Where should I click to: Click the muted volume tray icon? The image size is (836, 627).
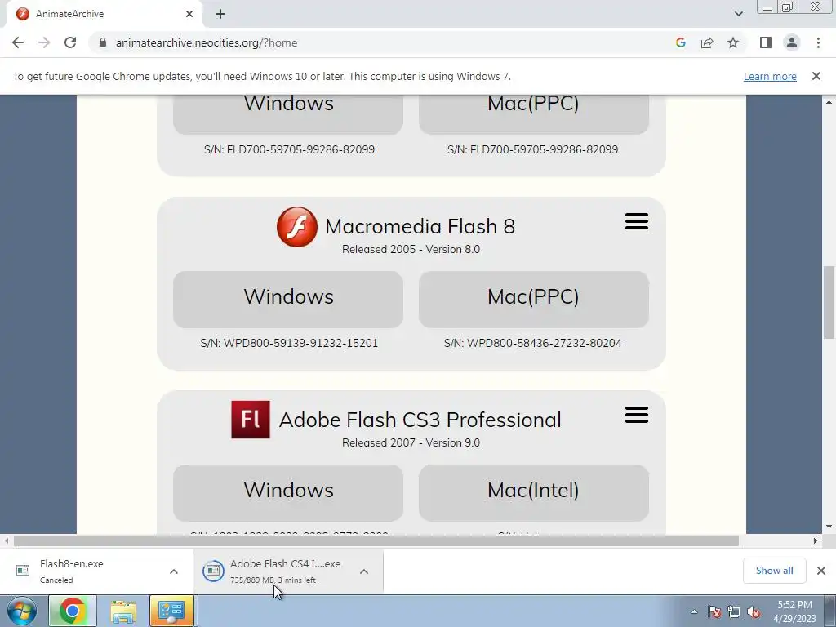pyautogui.click(x=754, y=612)
